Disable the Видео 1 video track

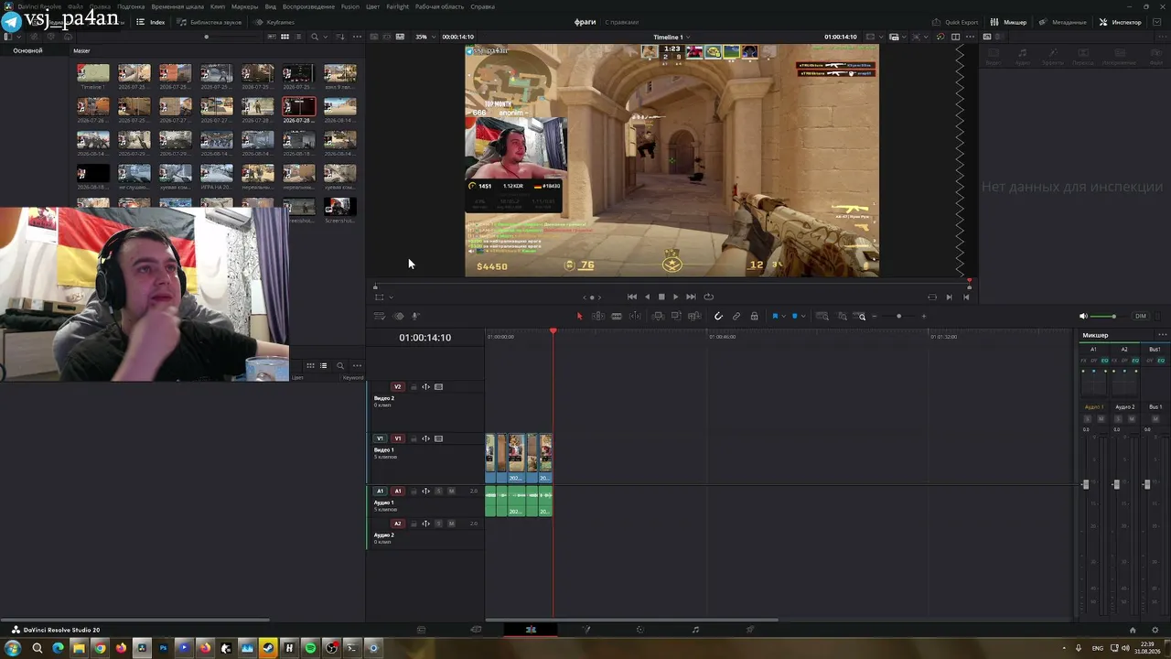438,438
